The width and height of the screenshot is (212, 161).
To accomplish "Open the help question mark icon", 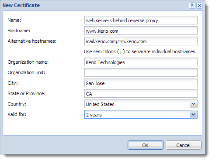I will pos(192,6).
